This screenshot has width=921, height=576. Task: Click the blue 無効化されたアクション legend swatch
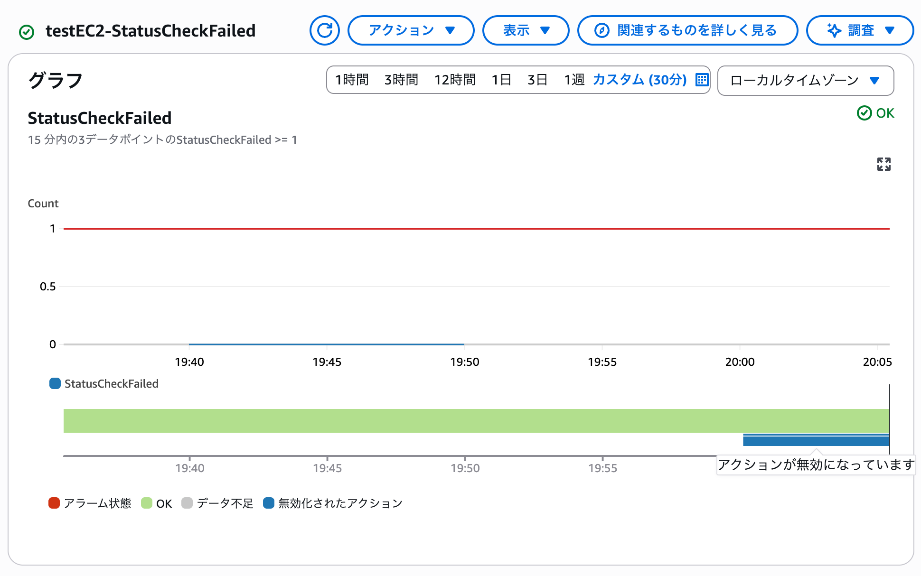[269, 503]
